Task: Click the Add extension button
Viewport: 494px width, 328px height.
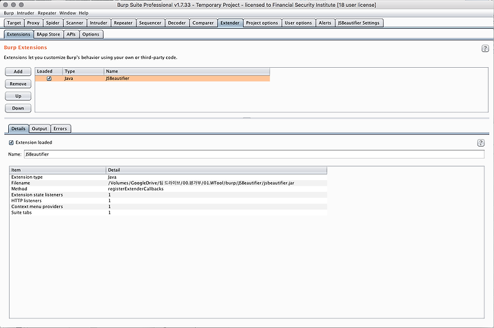Action: (x=19, y=72)
